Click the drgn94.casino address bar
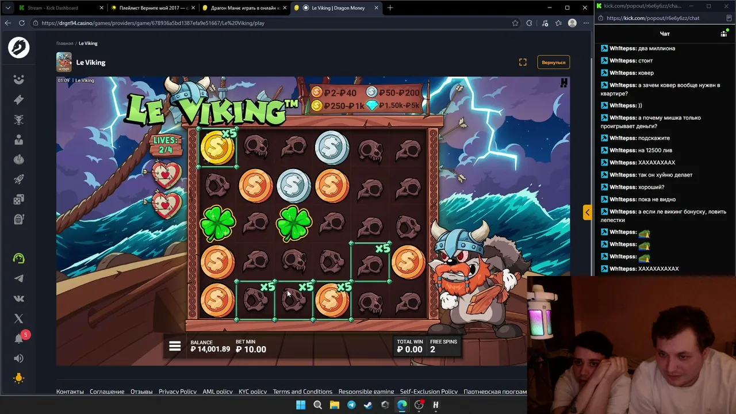 point(270,23)
